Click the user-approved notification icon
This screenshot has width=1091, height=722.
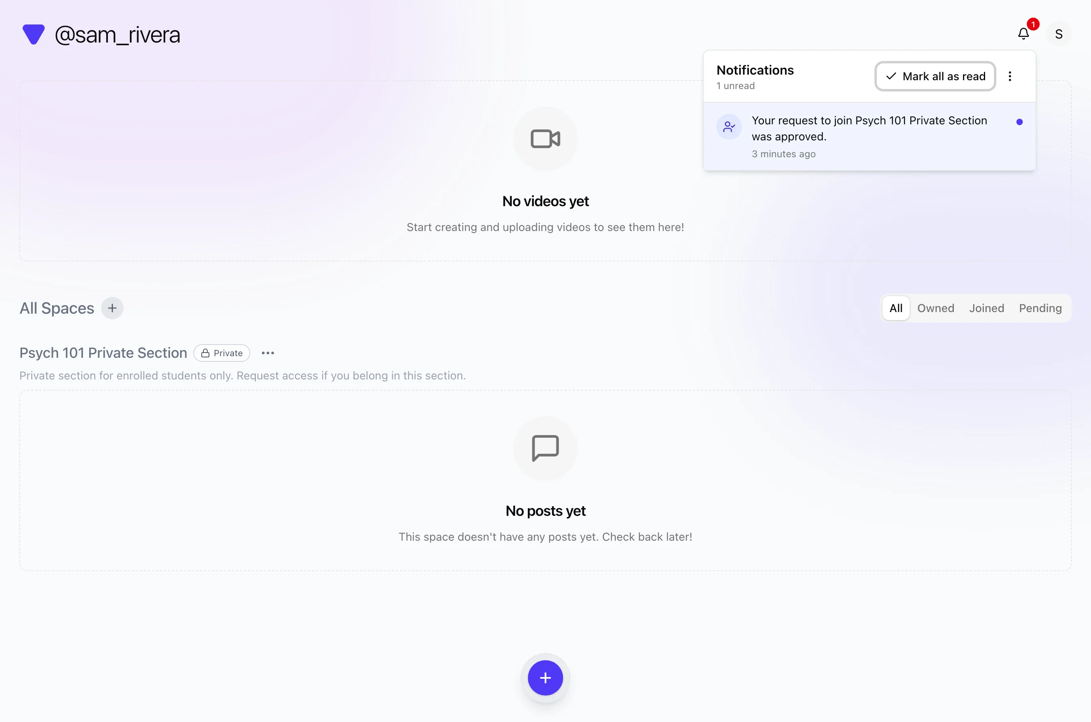(x=729, y=127)
